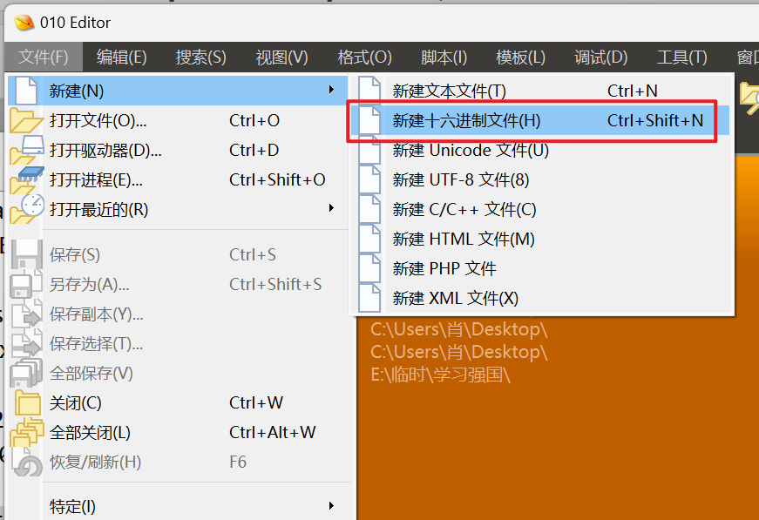Click the stacked folders icon beside 全部关闭(L)

click(27, 432)
